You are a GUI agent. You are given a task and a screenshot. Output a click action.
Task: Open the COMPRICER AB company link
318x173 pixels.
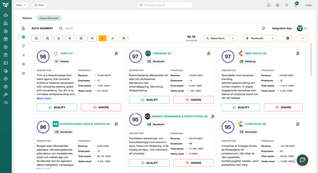[x=255, y=124]
